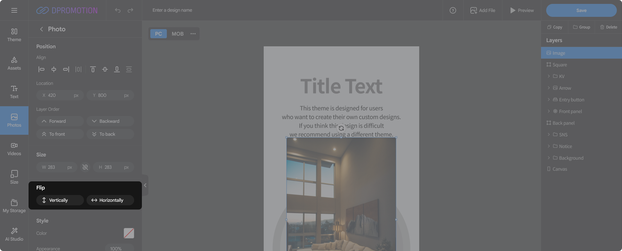
Task: Switch to MOB view tab
Action: [x=178, y=34]
